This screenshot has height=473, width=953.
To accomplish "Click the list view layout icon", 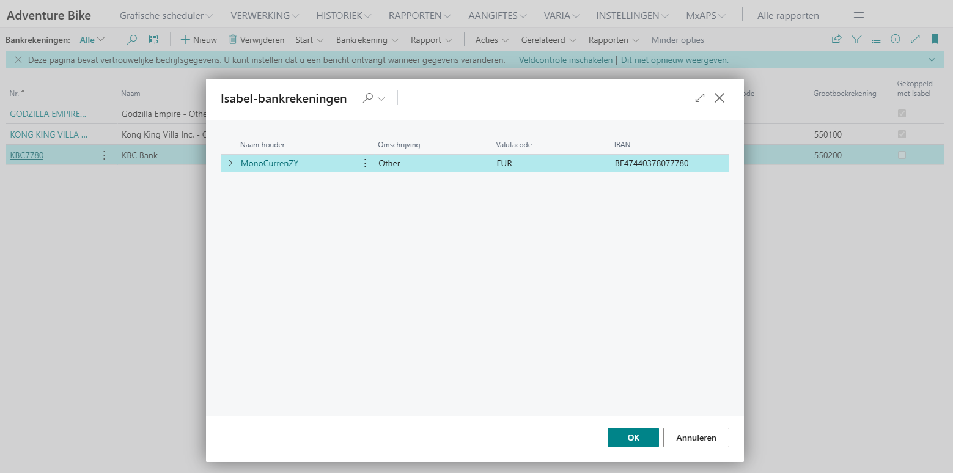I will pyautogui.click(x=876, y=40).
